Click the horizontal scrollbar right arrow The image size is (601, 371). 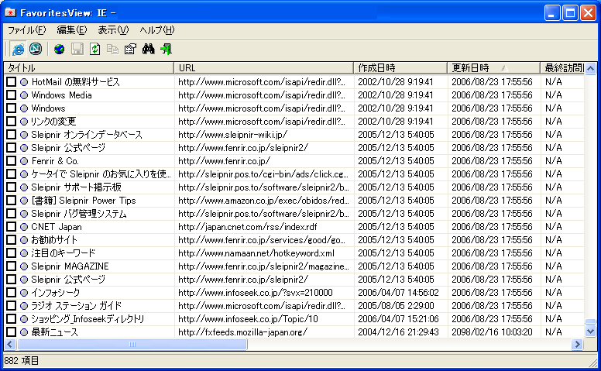coord(577,344)
